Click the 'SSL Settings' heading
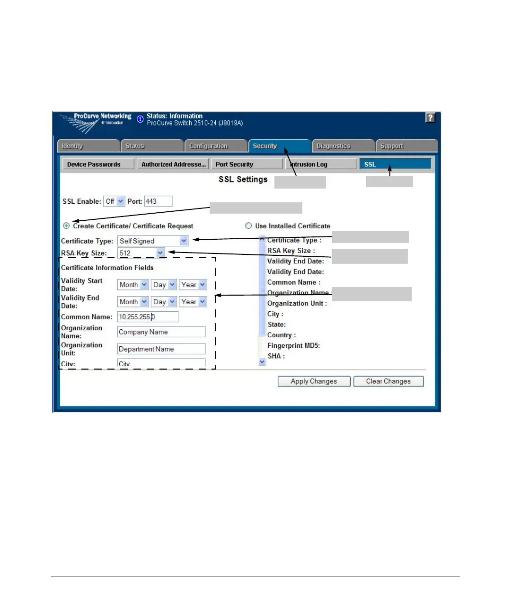The width and height of the screenshot is (511, 614). click(x=243, y=179)
